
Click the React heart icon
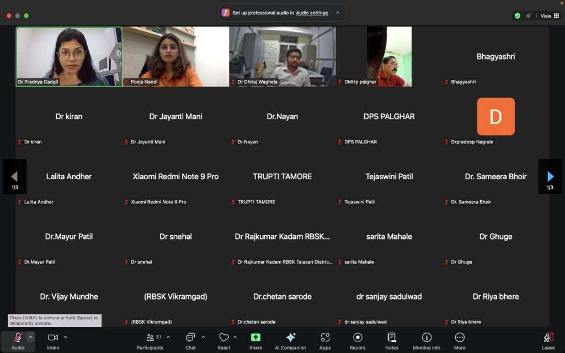click(x=224, y=338)
